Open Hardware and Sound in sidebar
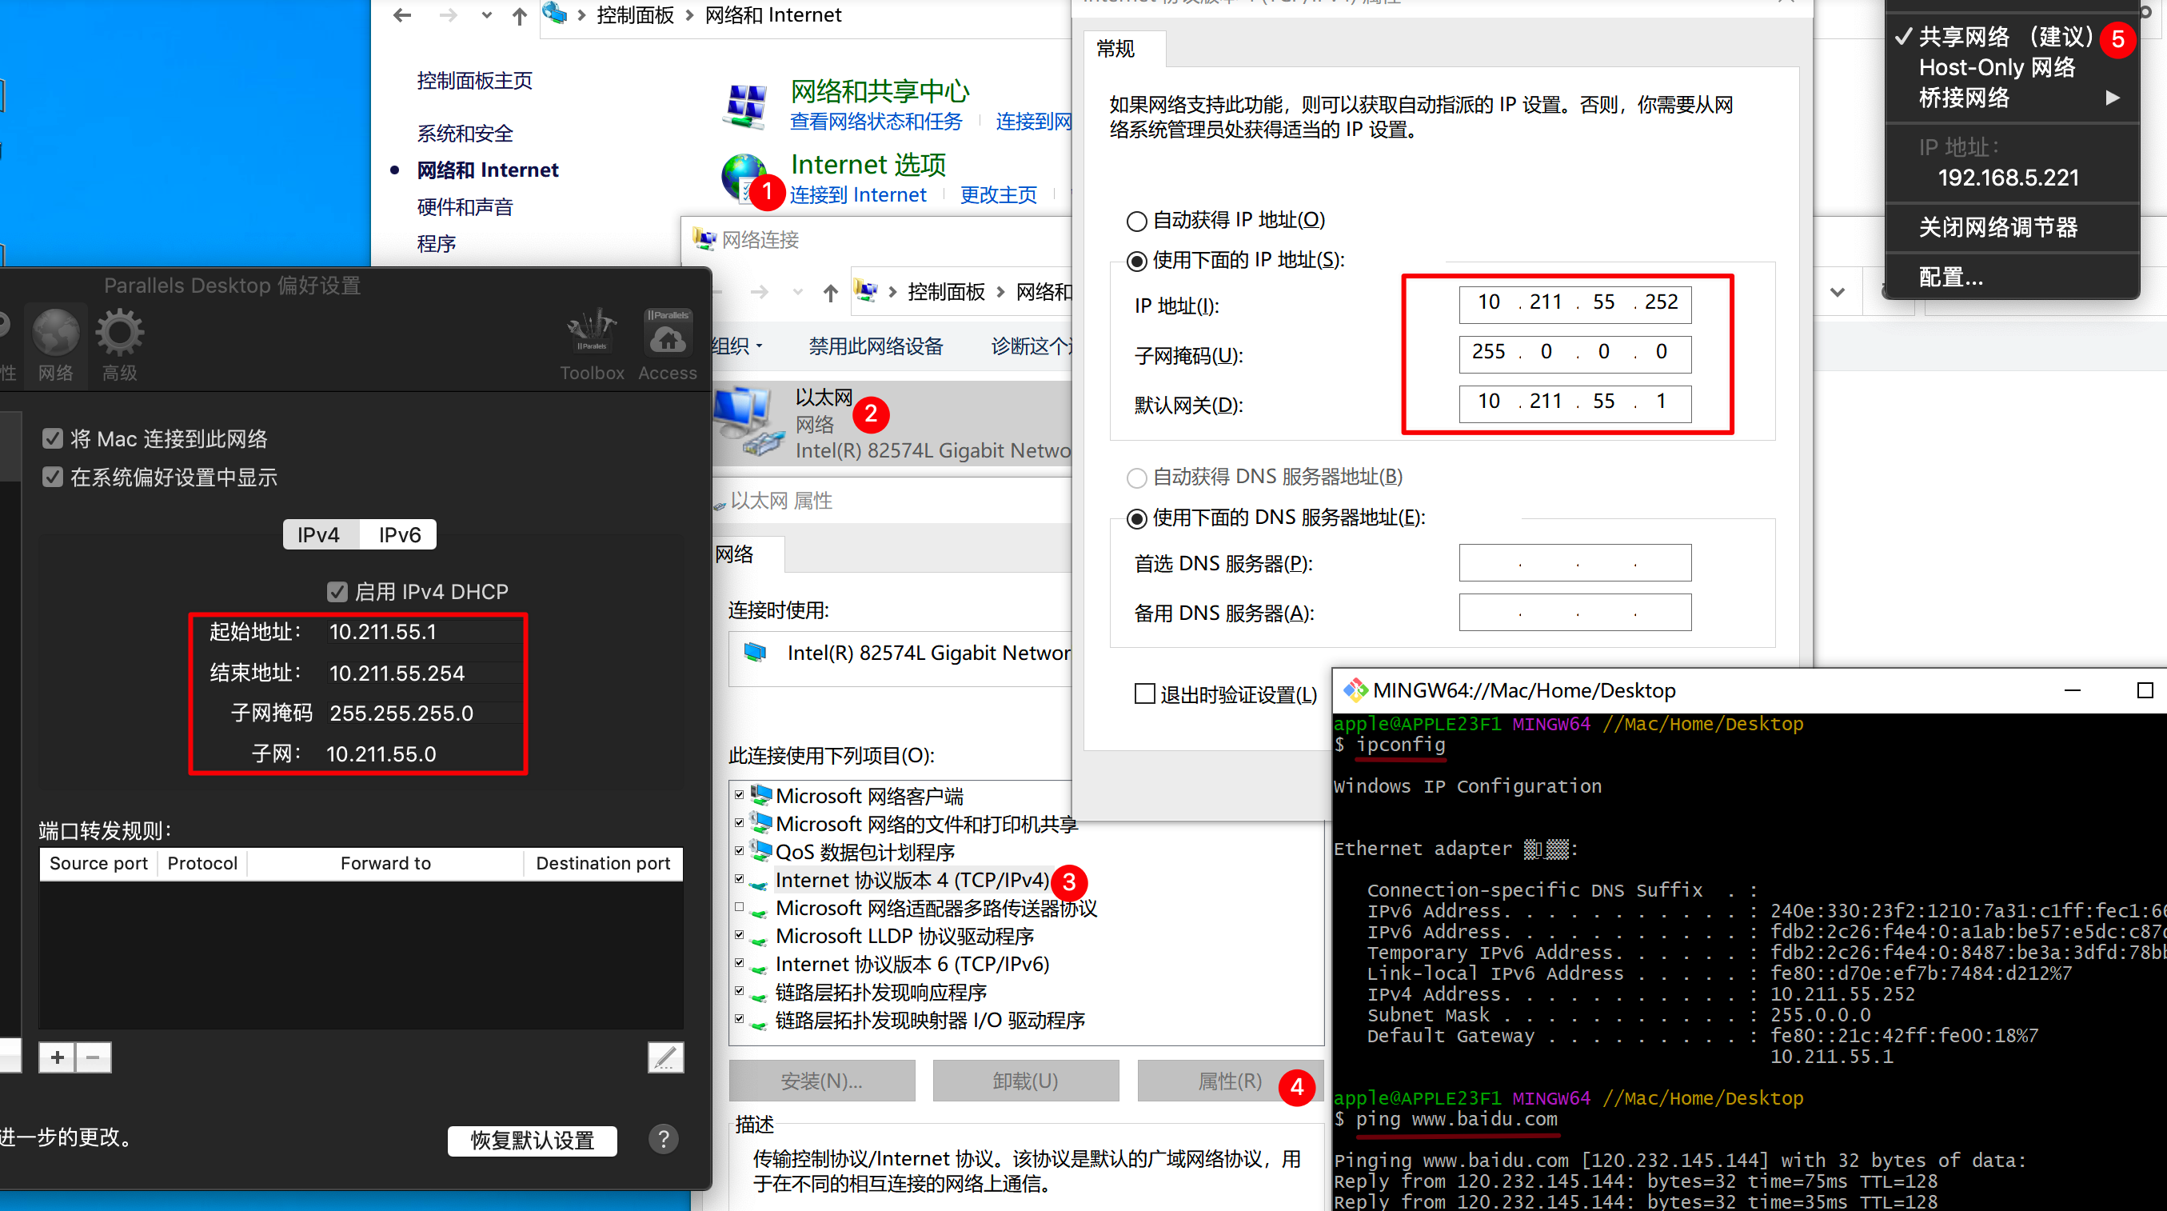 click(465, 207)
